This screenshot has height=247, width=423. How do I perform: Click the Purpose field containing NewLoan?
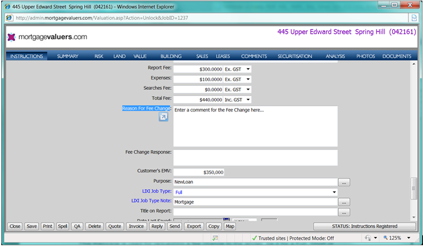(255, 182)
